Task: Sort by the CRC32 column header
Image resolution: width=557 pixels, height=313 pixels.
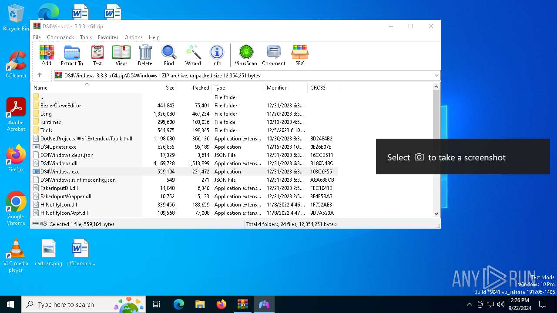Action: pyautogui.click(x=322, y=88)
